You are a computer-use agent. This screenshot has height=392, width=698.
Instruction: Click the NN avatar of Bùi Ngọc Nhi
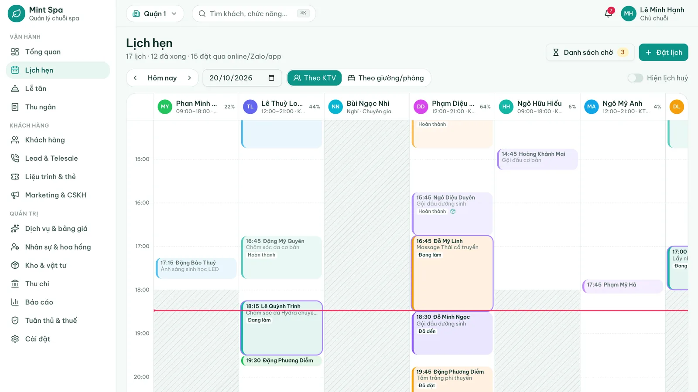click(335, 107)
